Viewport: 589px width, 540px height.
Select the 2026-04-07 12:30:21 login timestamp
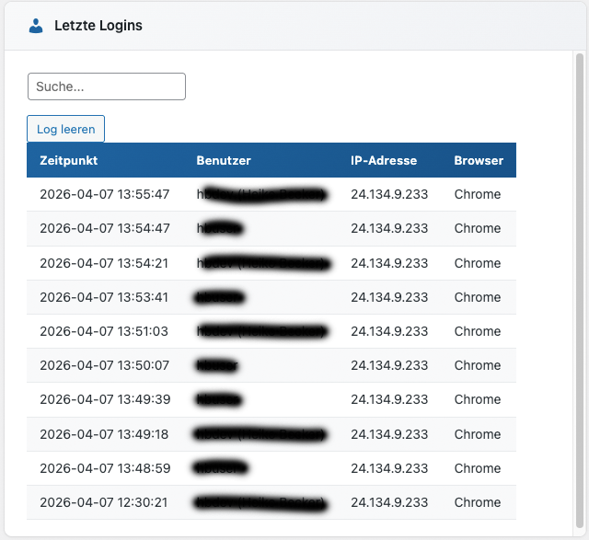[105, 502]
